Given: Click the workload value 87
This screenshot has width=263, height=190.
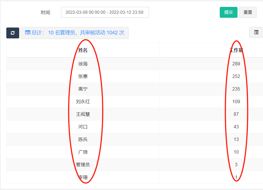Looking at the screenshot, I should [236, 114].
